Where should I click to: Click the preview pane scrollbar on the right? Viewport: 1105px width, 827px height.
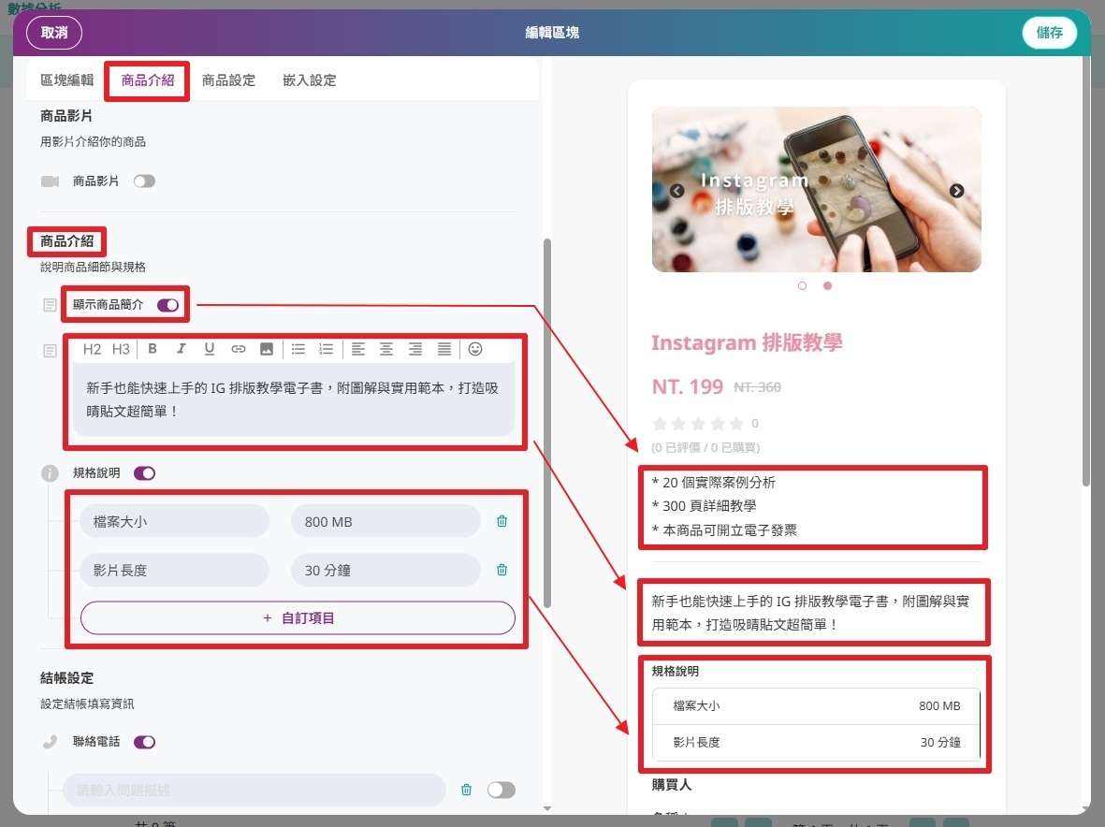(x=1086, y=271)
